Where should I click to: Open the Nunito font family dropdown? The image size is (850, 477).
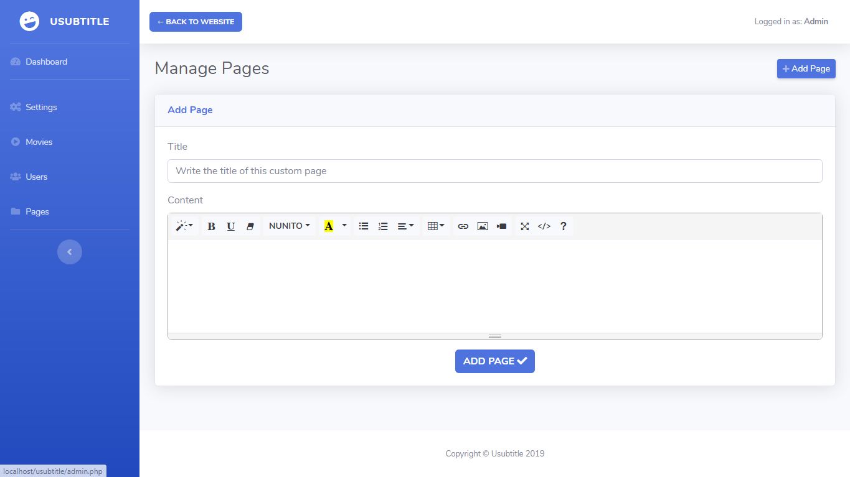pos(289,226)
